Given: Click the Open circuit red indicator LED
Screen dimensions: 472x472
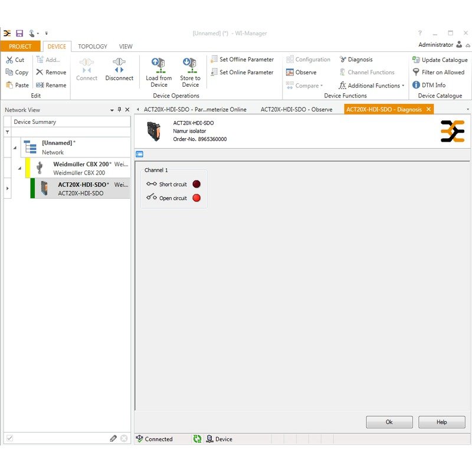Looking at the screenshot, I should click(x=196, y=198).
